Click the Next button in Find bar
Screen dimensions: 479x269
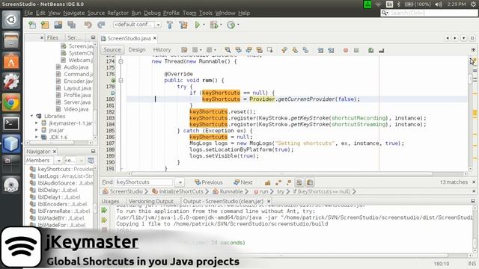(242, 182)
